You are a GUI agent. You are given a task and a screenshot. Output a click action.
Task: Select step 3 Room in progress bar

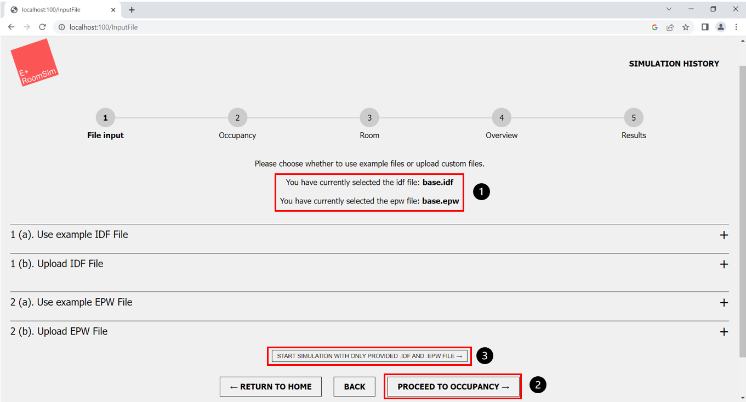369,117
